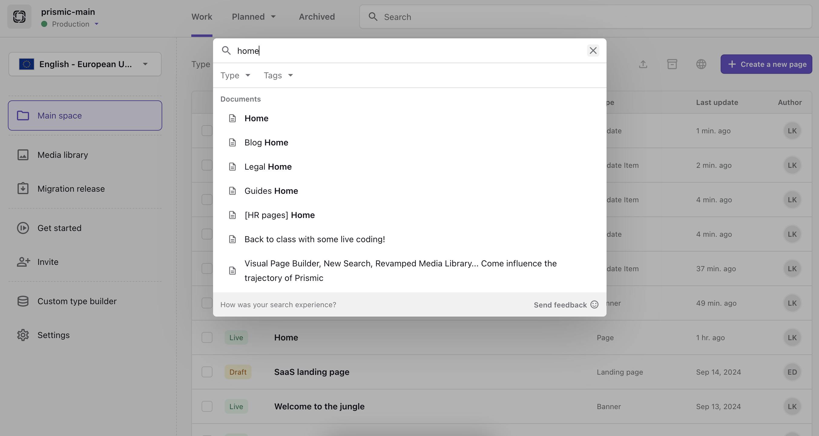Open Media library from sidebar
The image size is (819, 436).
(62, 155)
